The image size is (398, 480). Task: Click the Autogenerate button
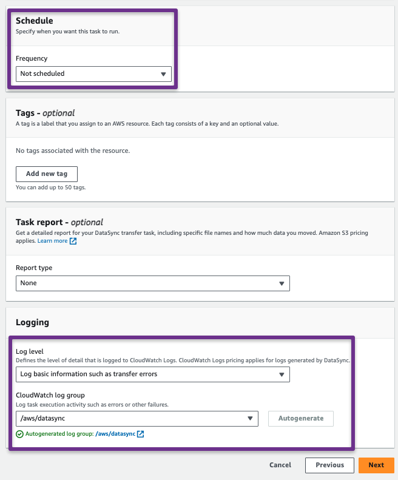pyautogui.click(x=301, y=419)
